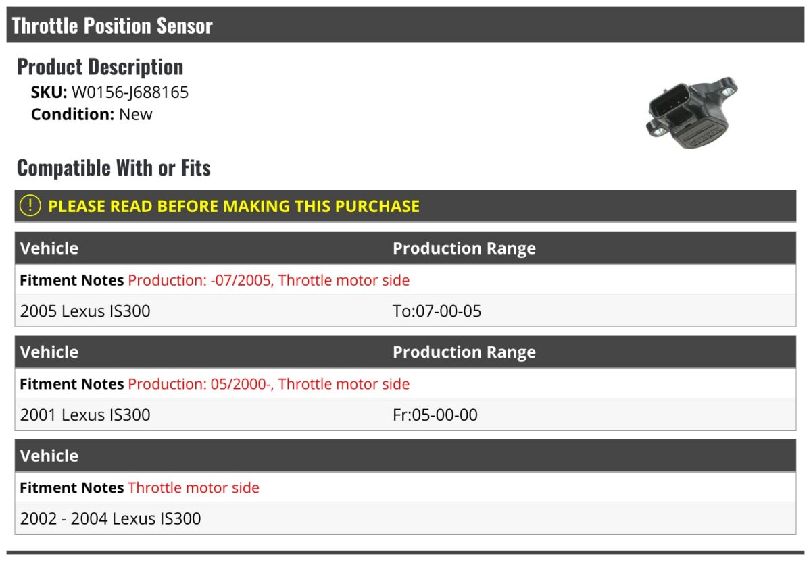Click the Production Range header above To:07-00-05

coord(464,248)
